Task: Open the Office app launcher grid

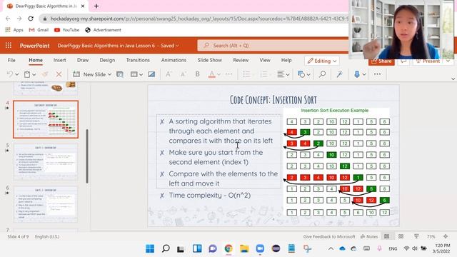Action: [9, 46]
